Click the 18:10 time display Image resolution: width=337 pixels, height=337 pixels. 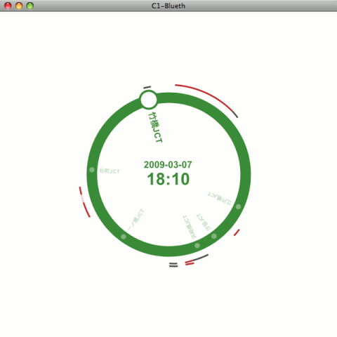click(x=168, y=179)
